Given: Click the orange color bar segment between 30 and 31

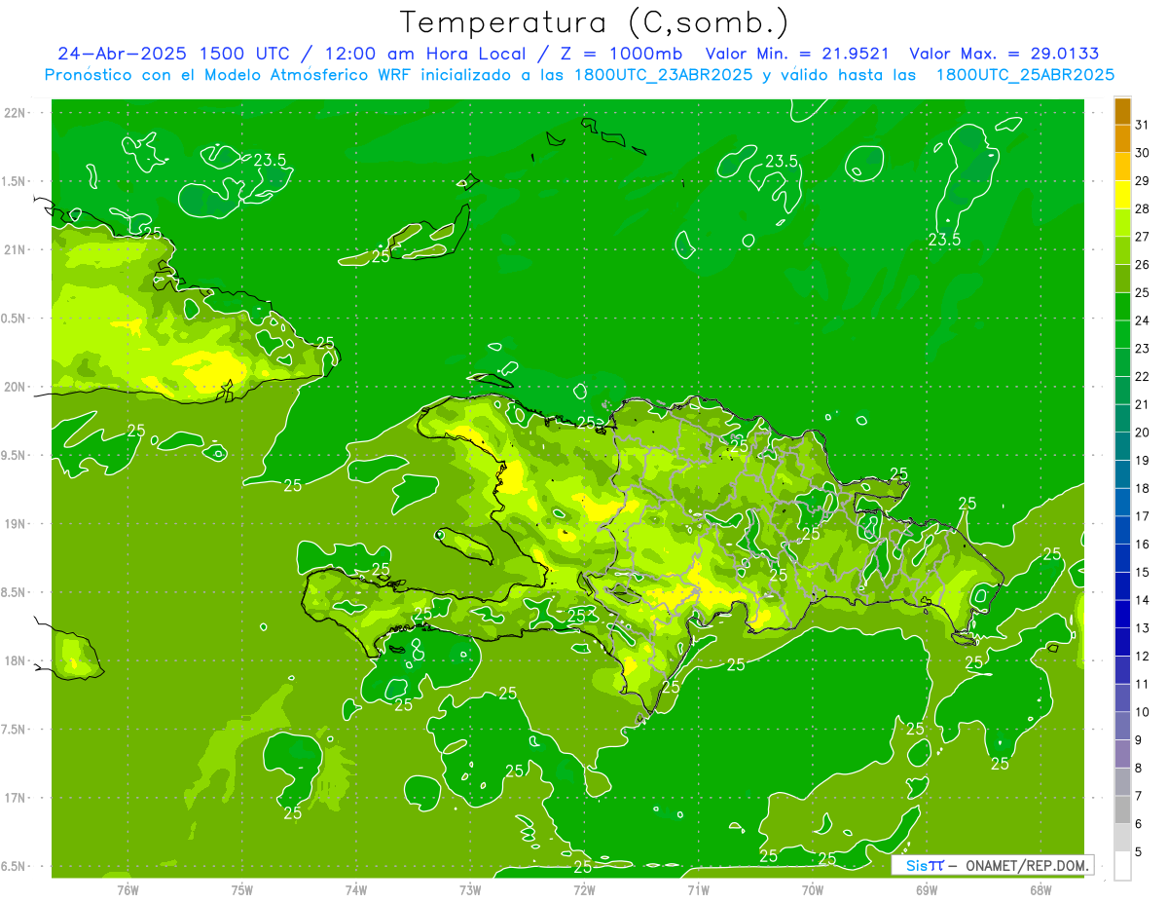Looking at the screenshot, I should (1122, 138).
